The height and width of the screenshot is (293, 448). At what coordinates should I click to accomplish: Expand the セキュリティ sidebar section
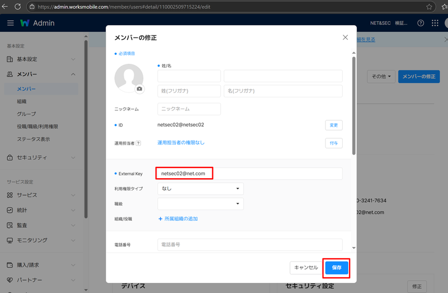(73, 157)
